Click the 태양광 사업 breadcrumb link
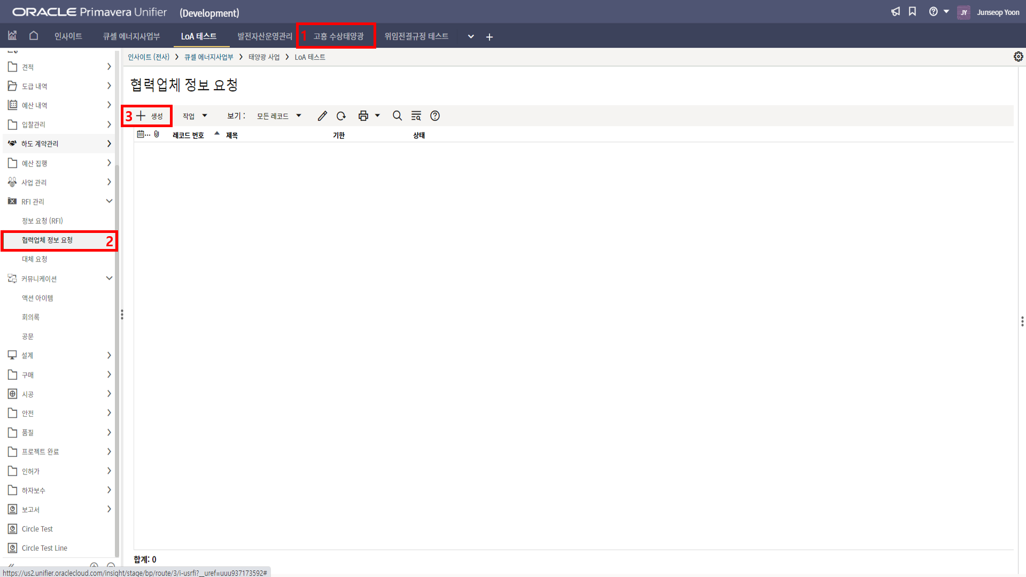The width and height of the screenshot is (1026, 577). [264, 57]
